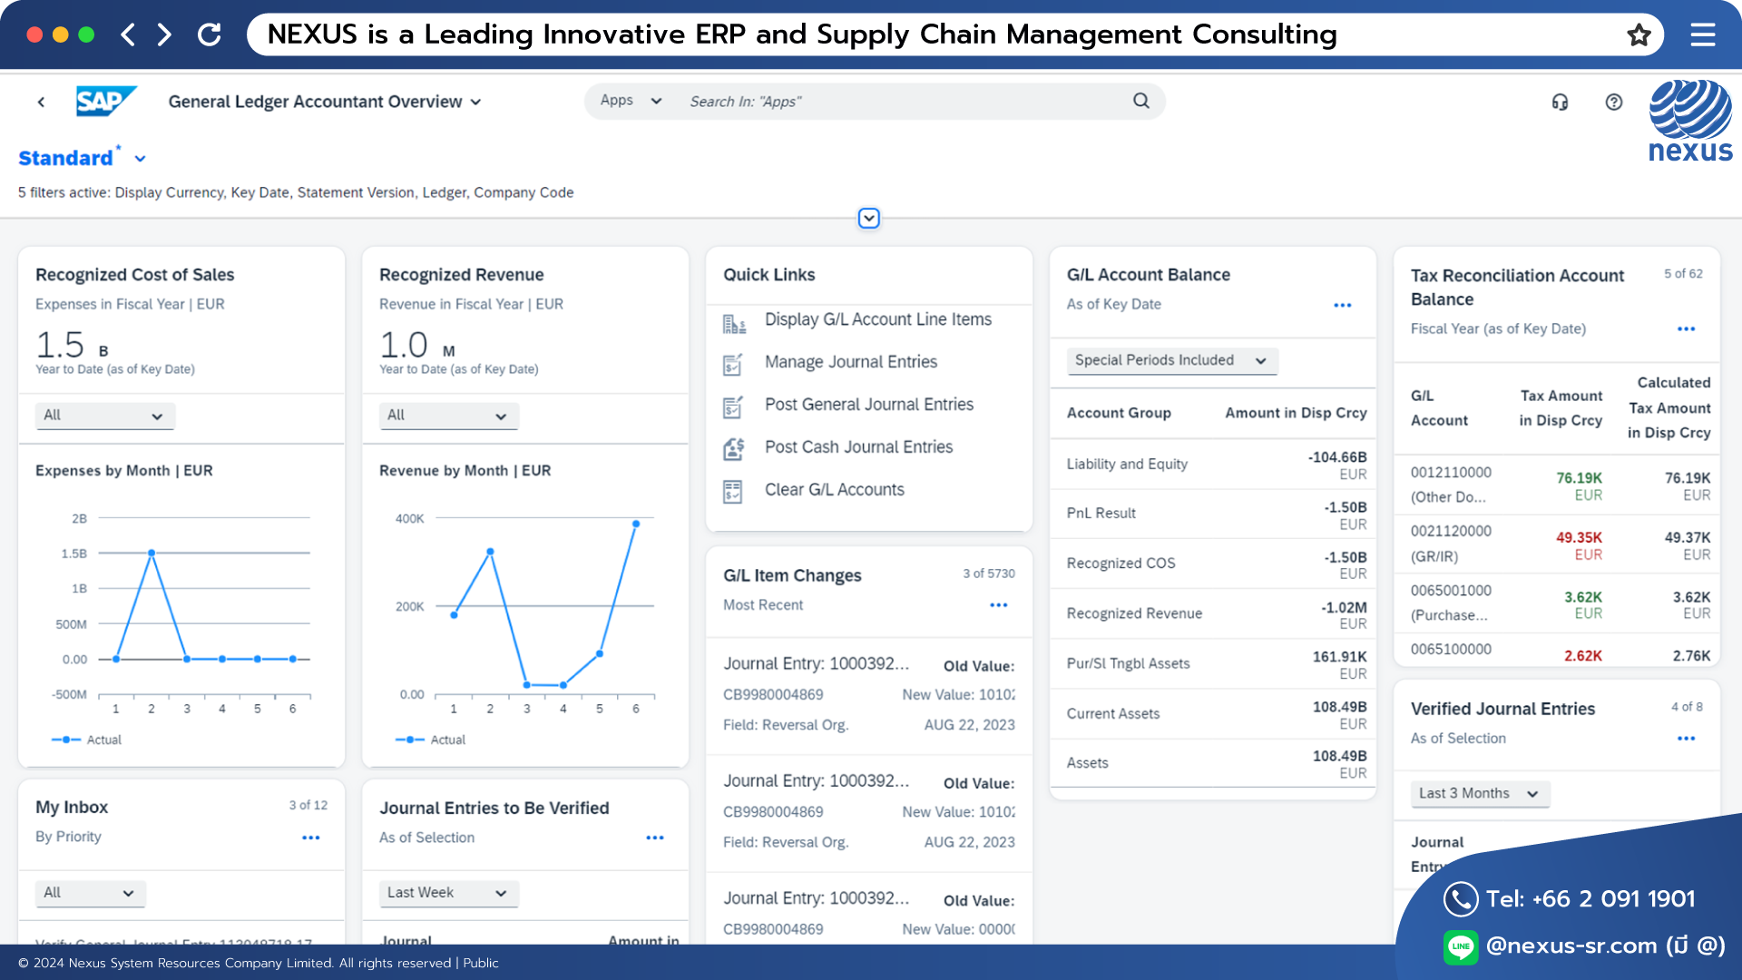Viewport: 1742px width, 980px height.
Task: Open G/L Account Balance card options menu
Action: coord(1343,305)
